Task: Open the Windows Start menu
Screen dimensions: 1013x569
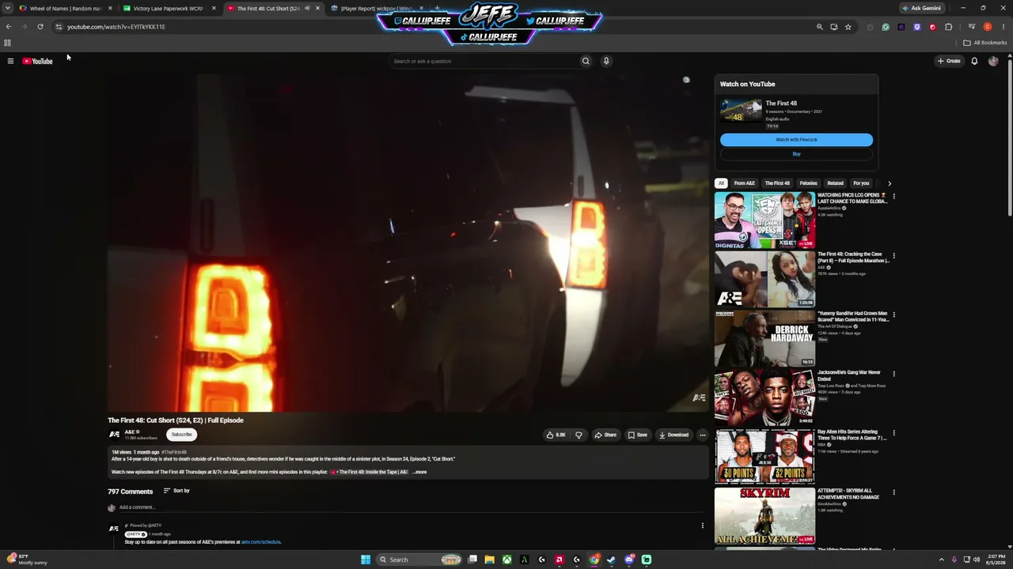Action: coord(366,560)
